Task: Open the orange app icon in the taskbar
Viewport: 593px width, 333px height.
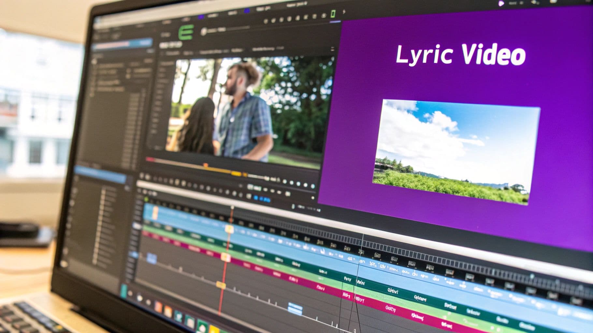Action: click(158, 306)
